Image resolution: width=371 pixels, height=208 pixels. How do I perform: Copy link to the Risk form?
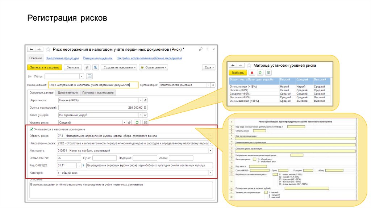tap(200, 49)
